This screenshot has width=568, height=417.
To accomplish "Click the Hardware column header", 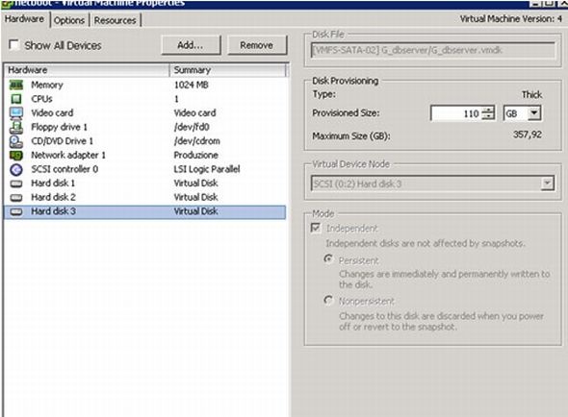I will coord(87,70).
